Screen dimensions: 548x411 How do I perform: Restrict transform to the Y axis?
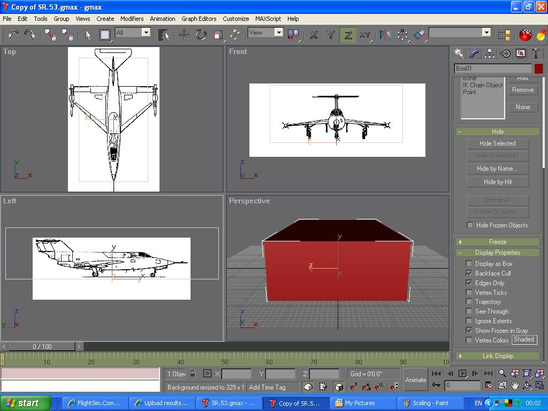point(331,35)
